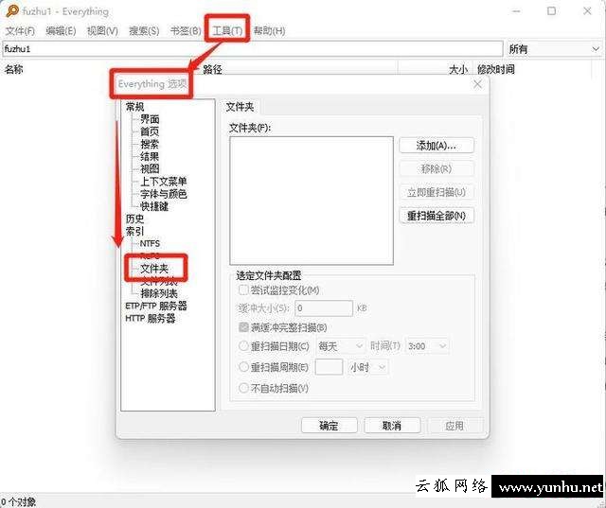Select the 重扫描日期(C) radio button
This screenshot has height=508, width=606.
point(243,346)
